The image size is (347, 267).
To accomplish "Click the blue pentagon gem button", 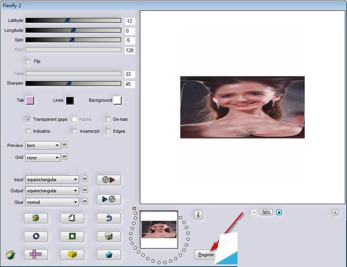I will 108,254.
